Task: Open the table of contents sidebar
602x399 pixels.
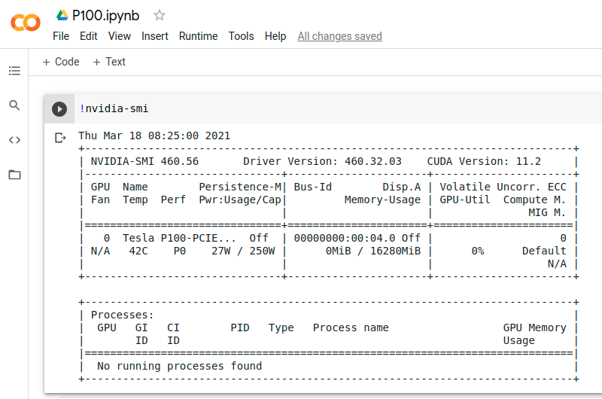Action: 14,71
